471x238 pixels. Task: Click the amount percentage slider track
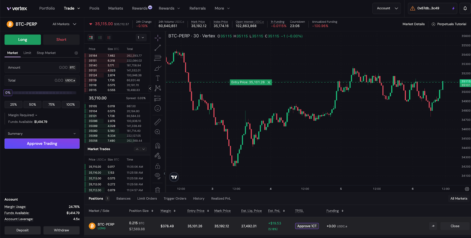pyautogui.click(x=44, y=93)
